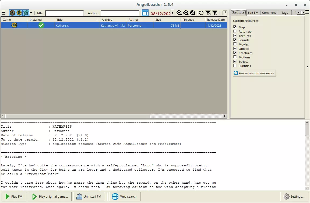Clear all filters
This screenshot has height=203, width=310.
[x=215, y=13]
